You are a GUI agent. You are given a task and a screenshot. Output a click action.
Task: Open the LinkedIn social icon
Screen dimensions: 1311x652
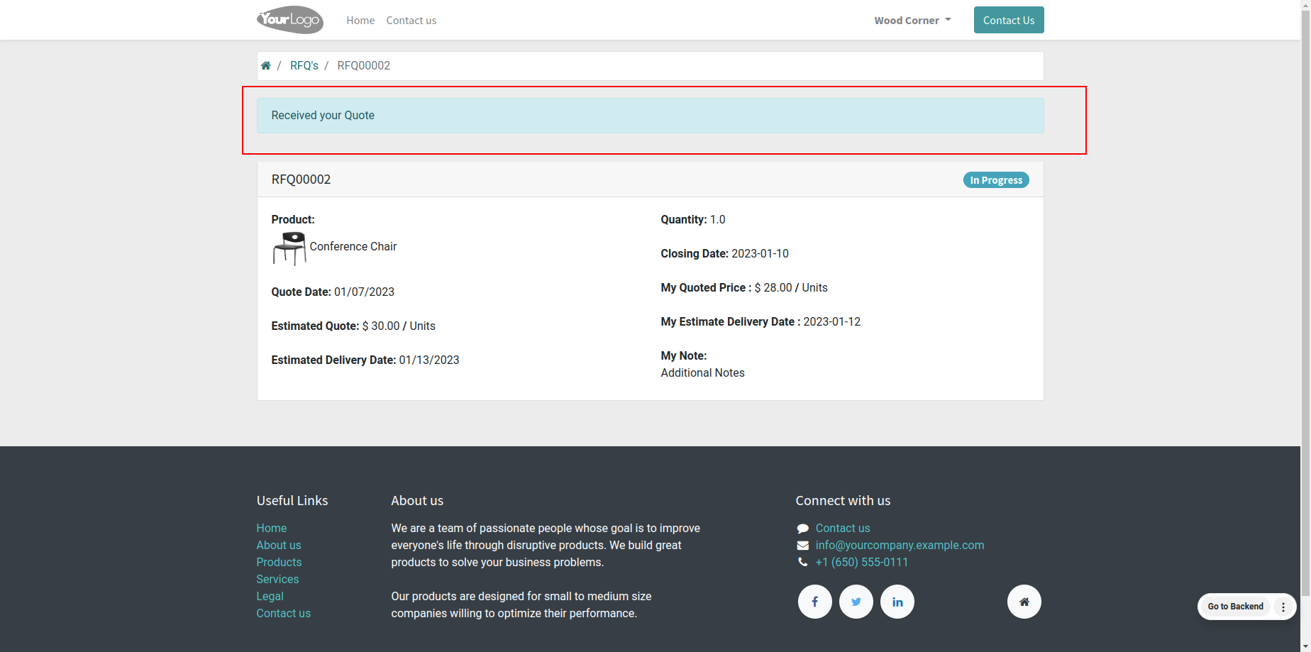897,602
